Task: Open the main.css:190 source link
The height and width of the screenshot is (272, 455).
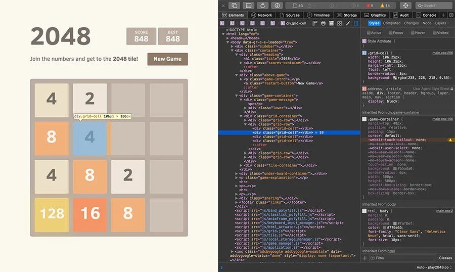Action: tap(442, 119)
